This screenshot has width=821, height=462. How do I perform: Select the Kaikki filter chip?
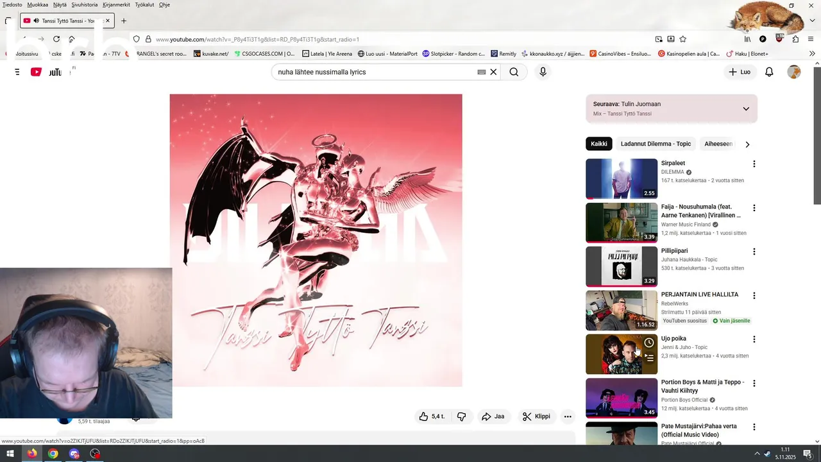click(599, 144)
